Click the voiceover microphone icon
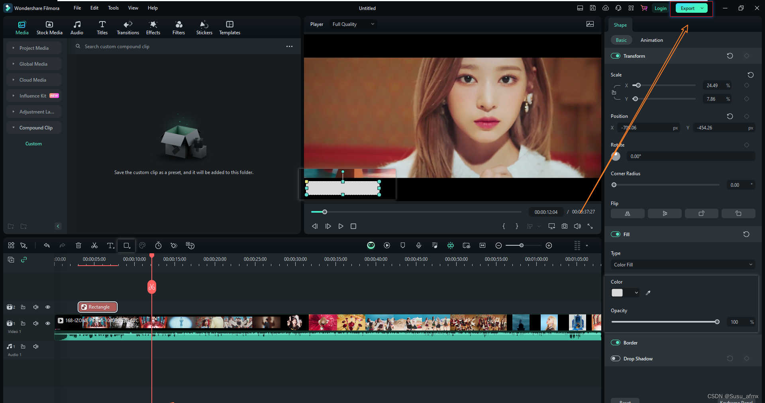This screenshot has width=765, height=403. point(419,246)
